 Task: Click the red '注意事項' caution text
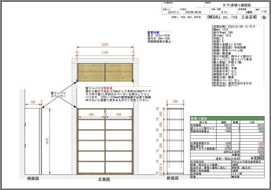(107, 88)
